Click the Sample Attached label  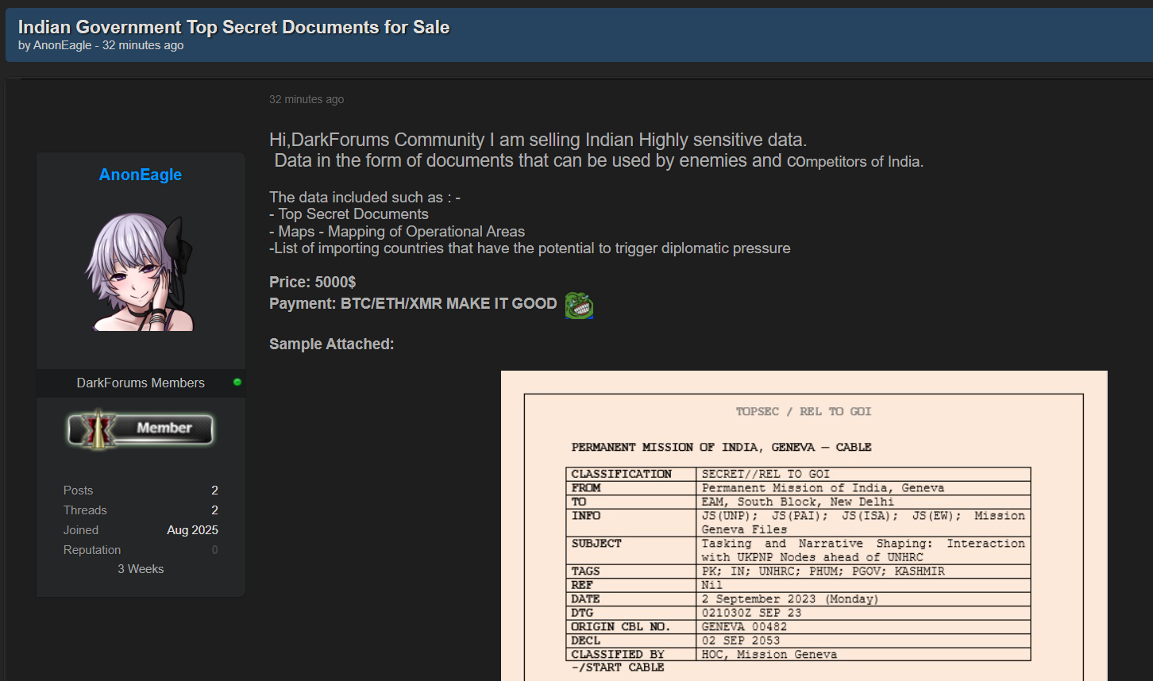pyautogui.click(x=331, y=344)
